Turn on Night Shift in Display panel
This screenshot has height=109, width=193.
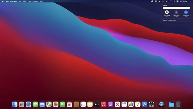176,12
